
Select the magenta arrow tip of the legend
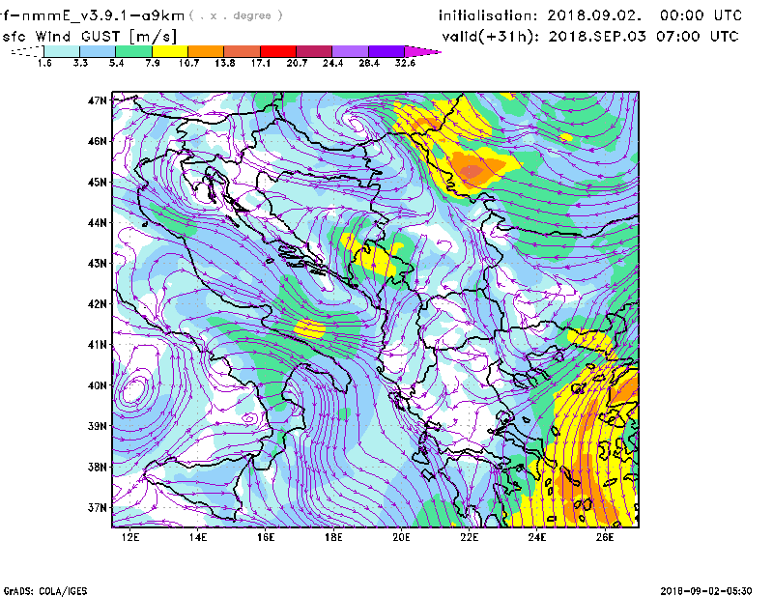[422, 51]
